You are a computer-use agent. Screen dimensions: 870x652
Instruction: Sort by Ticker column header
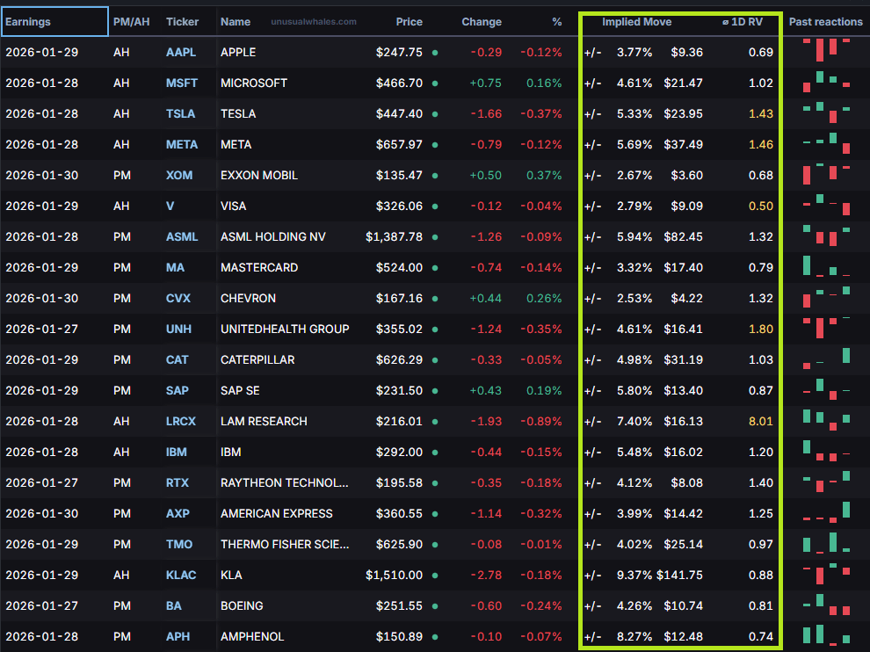point(182,22)
